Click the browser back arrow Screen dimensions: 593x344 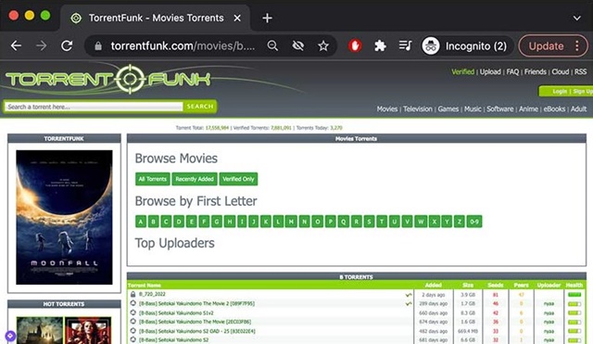point(16,45)
